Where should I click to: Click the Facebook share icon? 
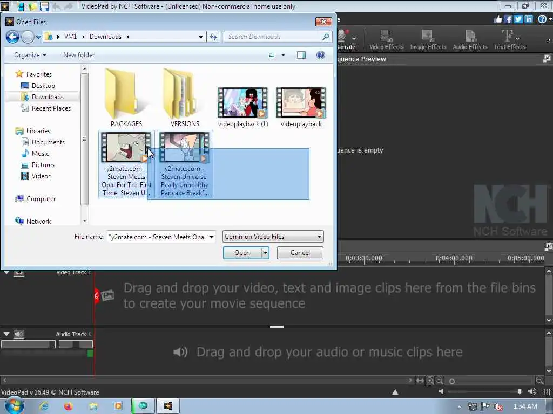(x=508, y=19)
